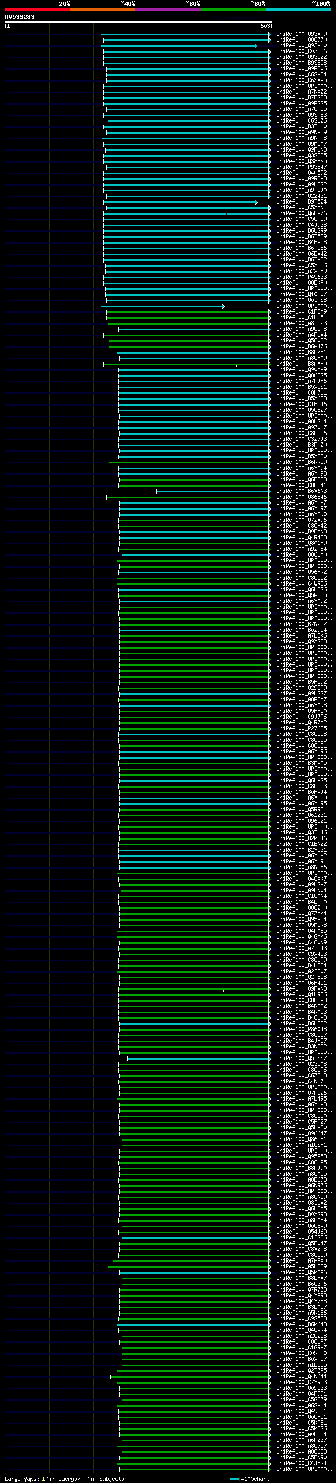336x1483 pixels.
Task: Open hit UniRef100_Q4N644
Action: point(301,1376)
